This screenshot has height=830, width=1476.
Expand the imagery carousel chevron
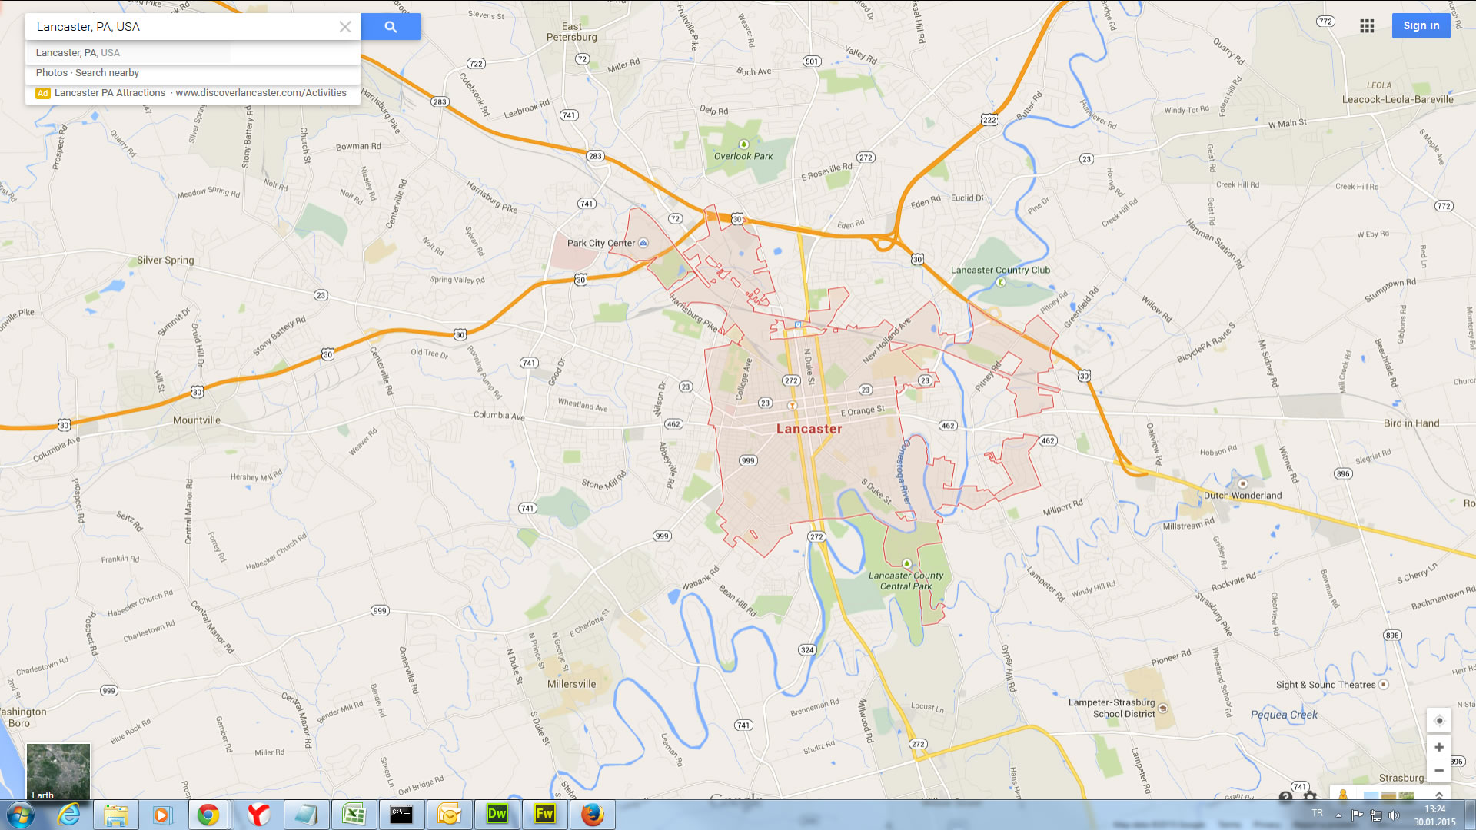click(1439, 795)
